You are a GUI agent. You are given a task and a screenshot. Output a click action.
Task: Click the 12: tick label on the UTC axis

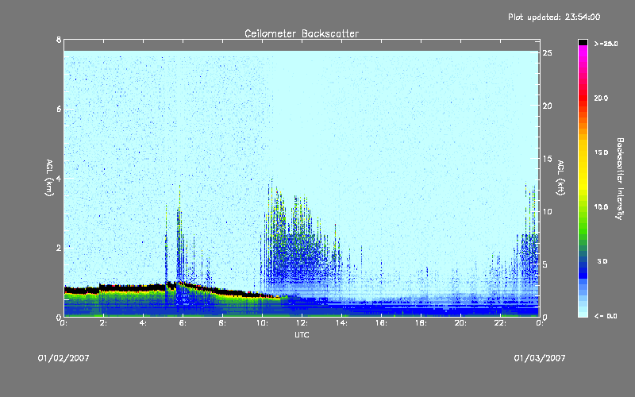coord(302,323)
